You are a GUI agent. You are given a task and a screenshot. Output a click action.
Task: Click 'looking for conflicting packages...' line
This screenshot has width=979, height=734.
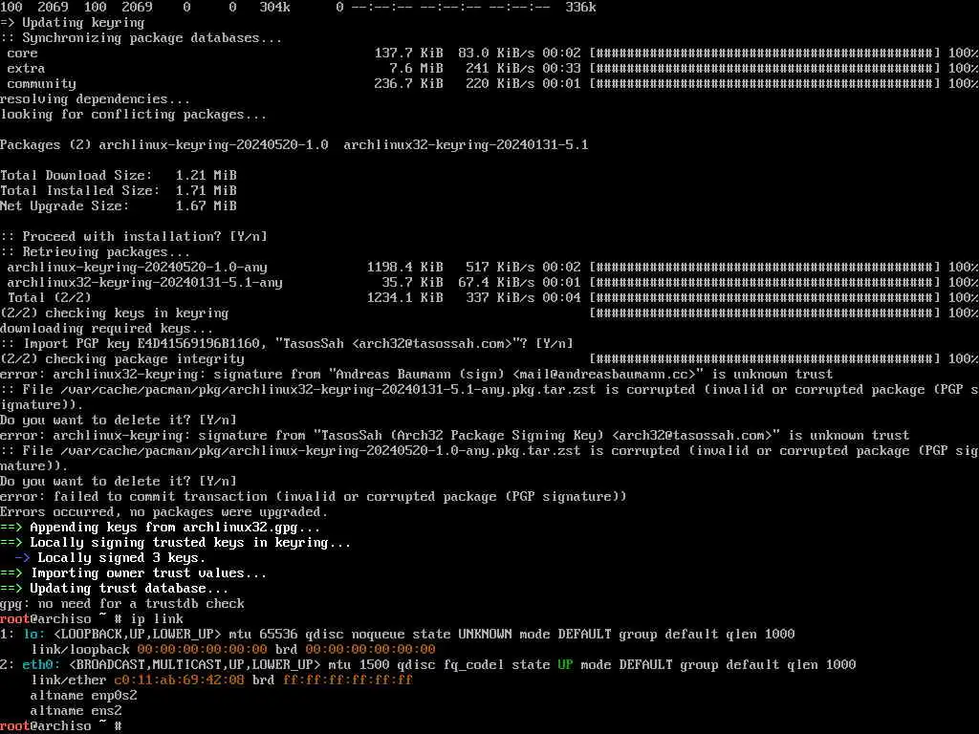pos(134,115)
